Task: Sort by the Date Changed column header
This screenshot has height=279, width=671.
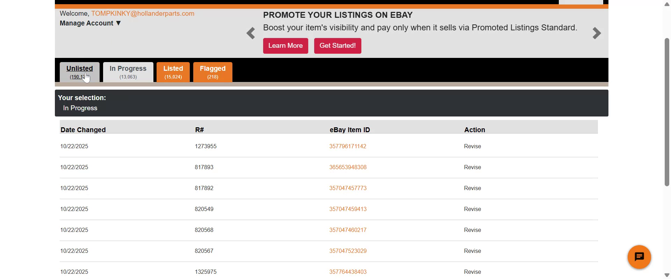Action: point(83,130)
